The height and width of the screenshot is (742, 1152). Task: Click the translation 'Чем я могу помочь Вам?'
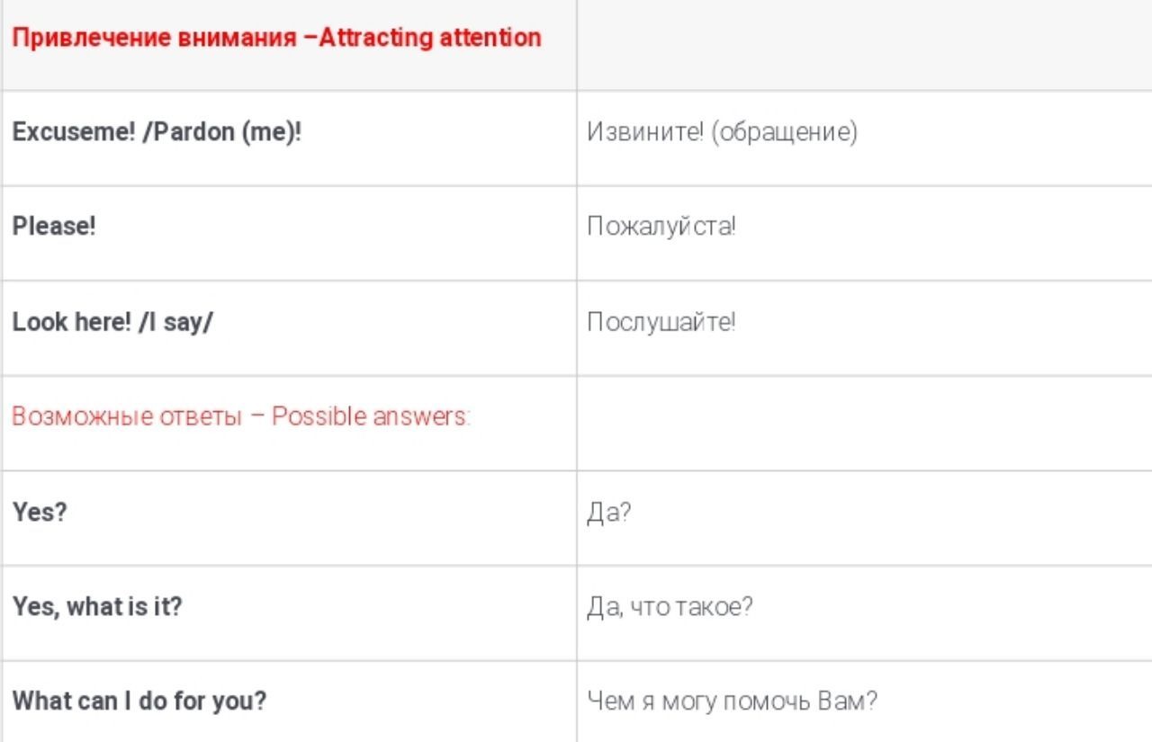[x=732, y=702]
